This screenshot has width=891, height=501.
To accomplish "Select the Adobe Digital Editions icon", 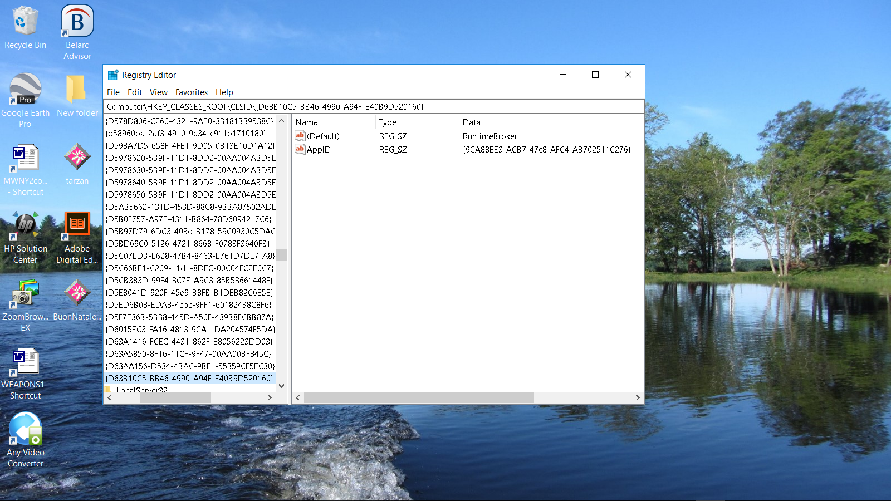I will point(77,237).
